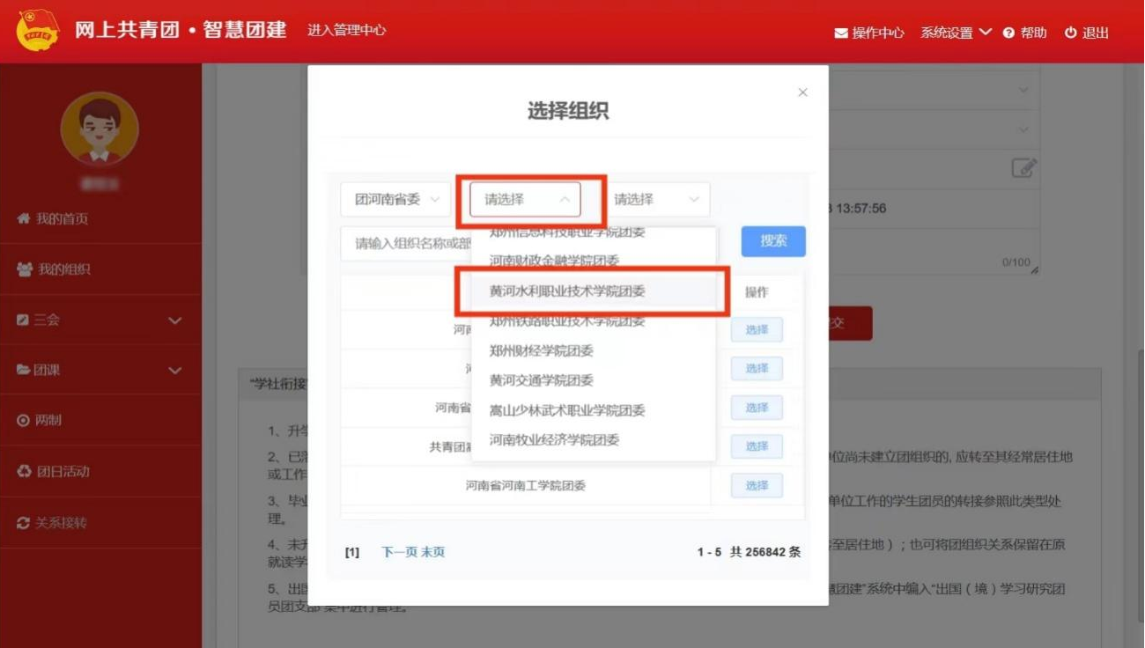Select 黄河水利职业技术学院团委 from list
The height and width of the screenshot is (648, 1145).
tap(567, 291)
